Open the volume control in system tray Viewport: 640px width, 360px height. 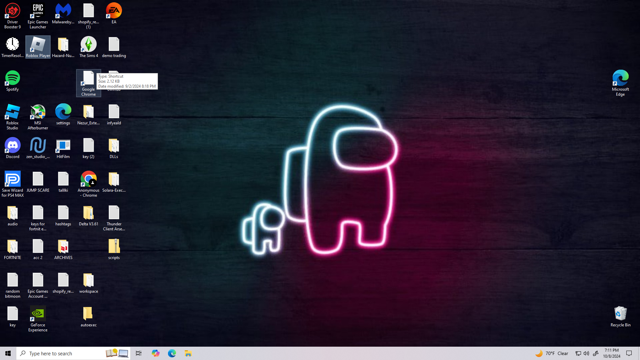click(586, 353)
